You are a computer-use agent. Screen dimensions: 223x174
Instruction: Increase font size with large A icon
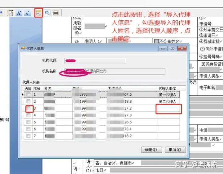coord(19,13)
